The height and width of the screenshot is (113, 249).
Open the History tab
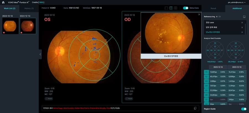(x=29, y=8)
